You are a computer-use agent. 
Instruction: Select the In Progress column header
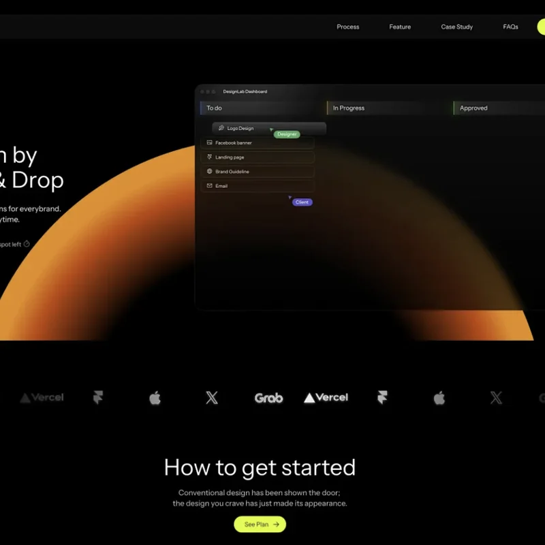[x=349, y=108]
